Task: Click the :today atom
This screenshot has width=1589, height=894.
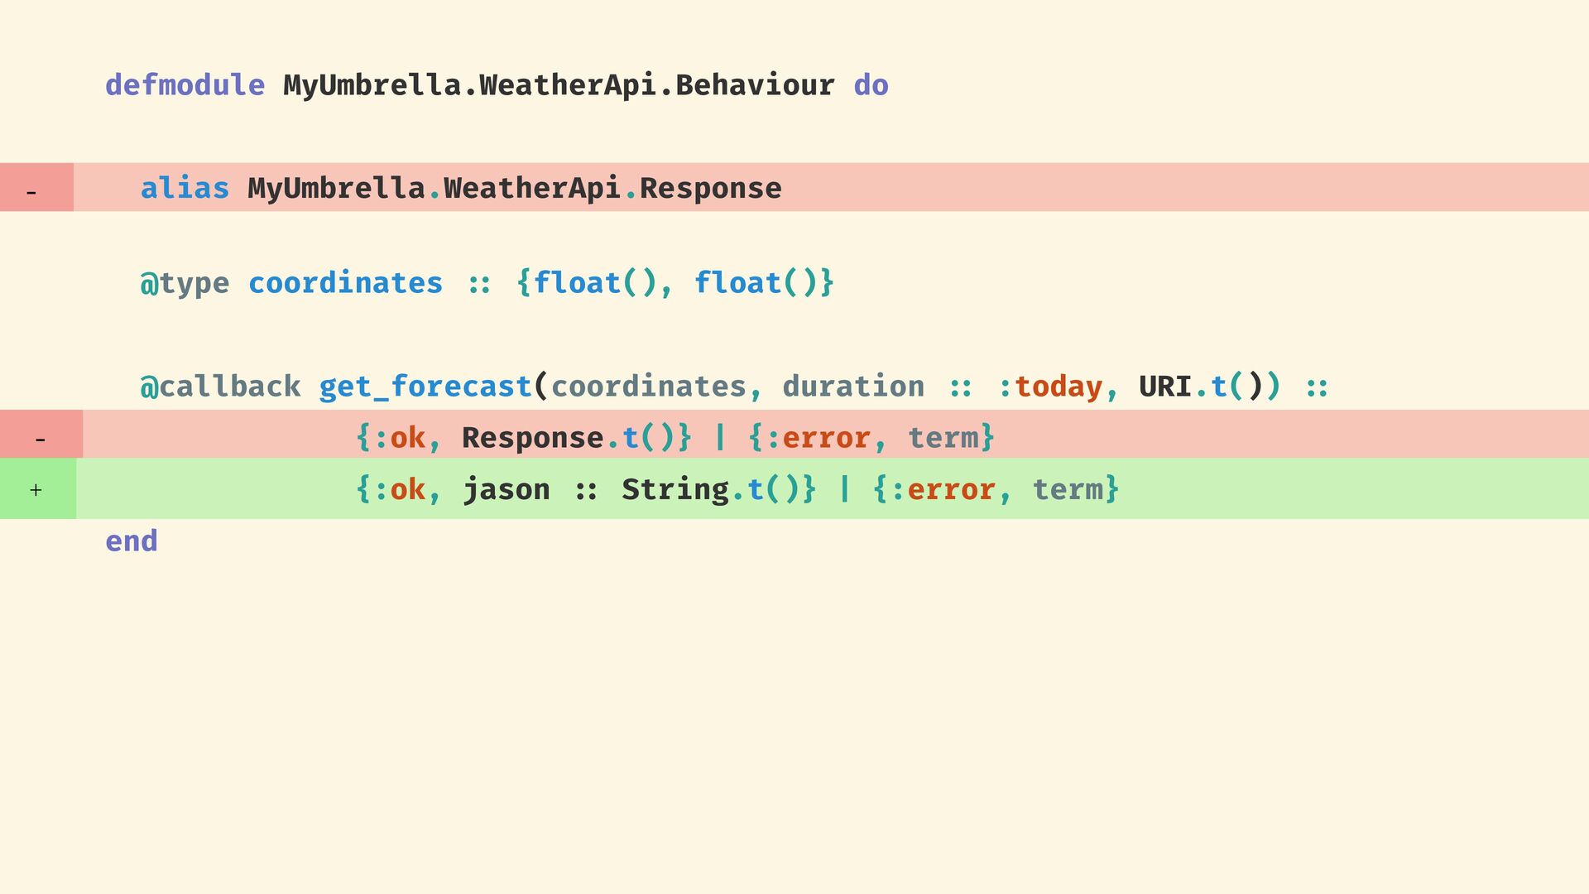Action: 1049,387
